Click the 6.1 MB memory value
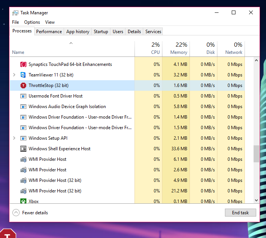The height and width of the screenshot is (238, 266). tap(180, 159)
